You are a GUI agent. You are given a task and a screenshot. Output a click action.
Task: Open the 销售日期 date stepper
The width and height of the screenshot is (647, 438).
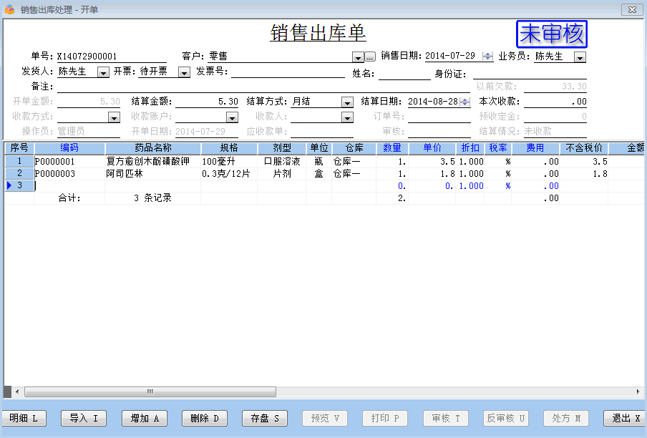[x=487, y=57]
